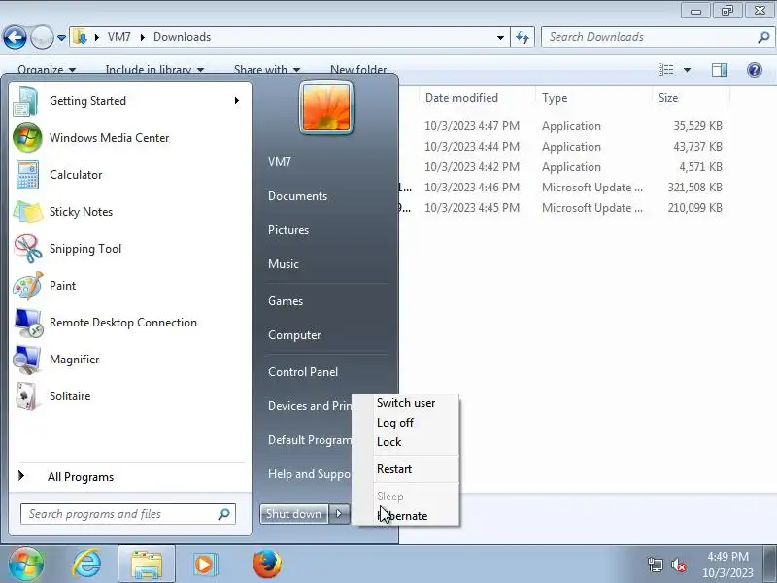Viewport: 777px width, 583px height.
Task: Expand All Programs list
Action: 129,477
